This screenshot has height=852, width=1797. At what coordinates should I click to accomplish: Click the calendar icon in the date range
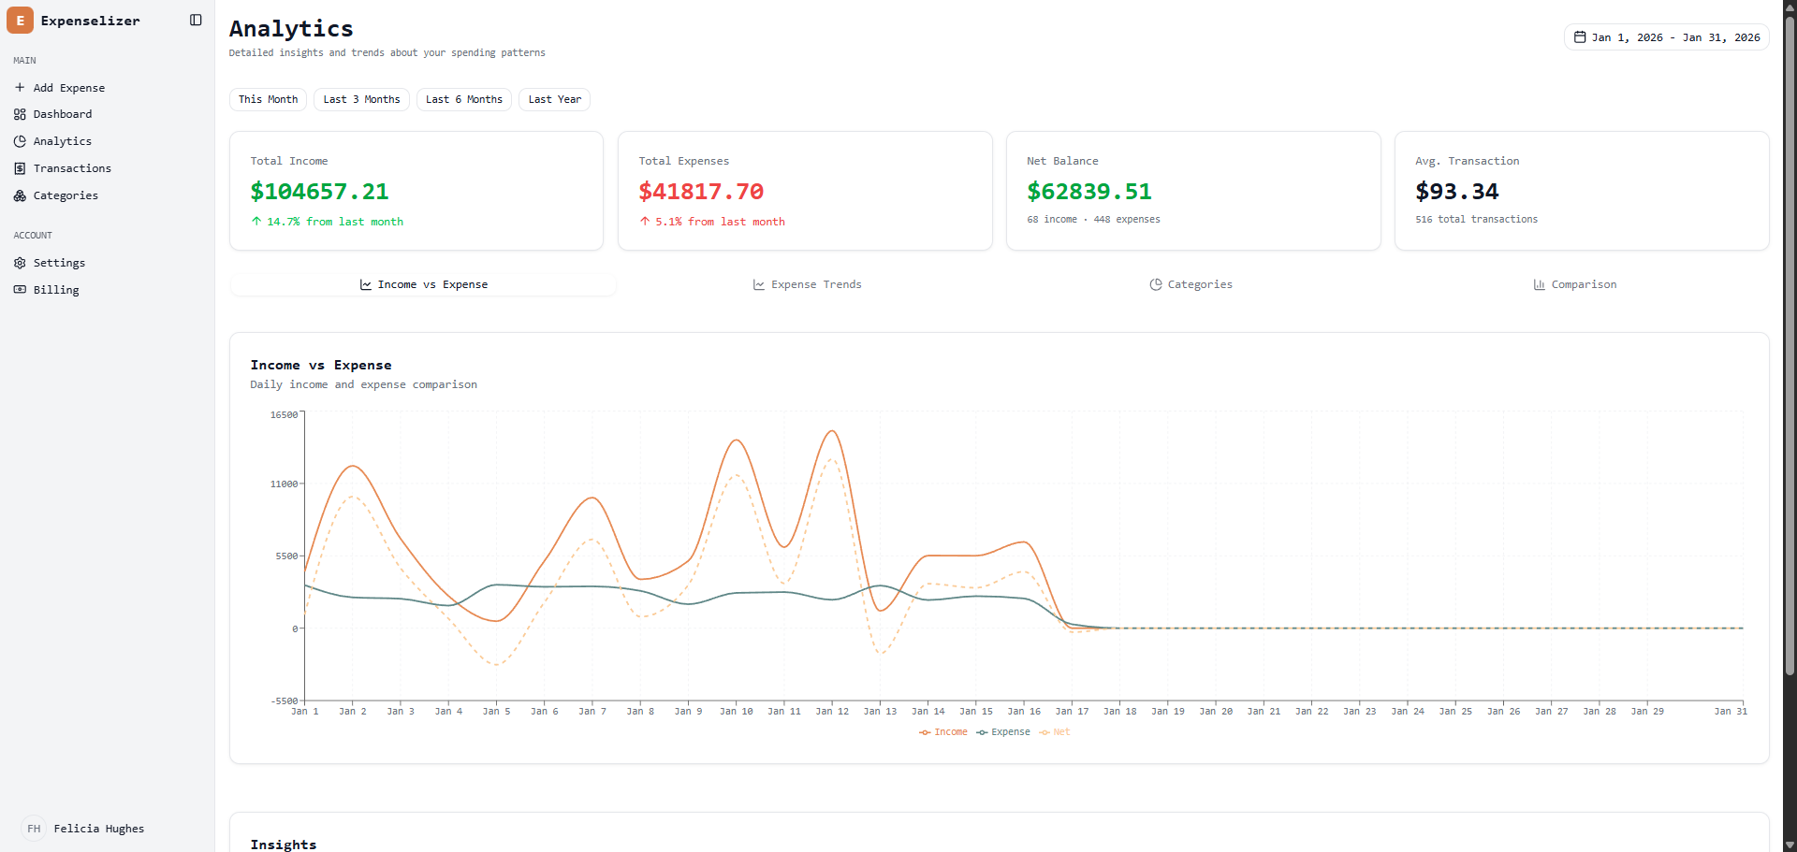[1580, 36]
